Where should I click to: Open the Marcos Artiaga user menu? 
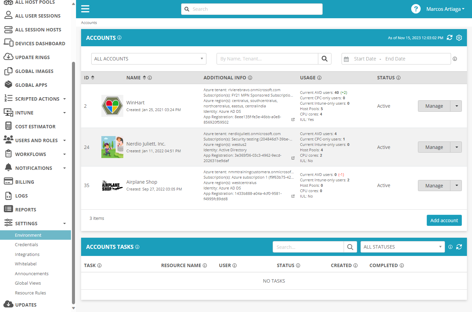(x=445, y=9)
